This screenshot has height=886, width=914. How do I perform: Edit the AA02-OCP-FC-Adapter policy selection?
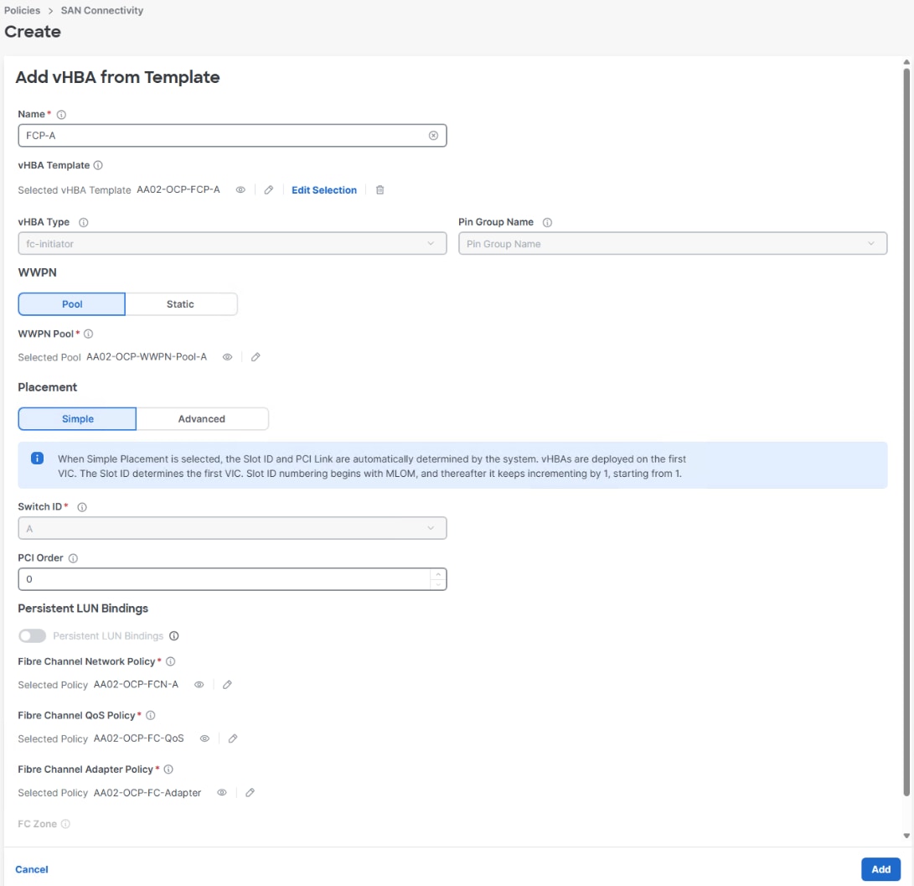[x=250, y=793]
